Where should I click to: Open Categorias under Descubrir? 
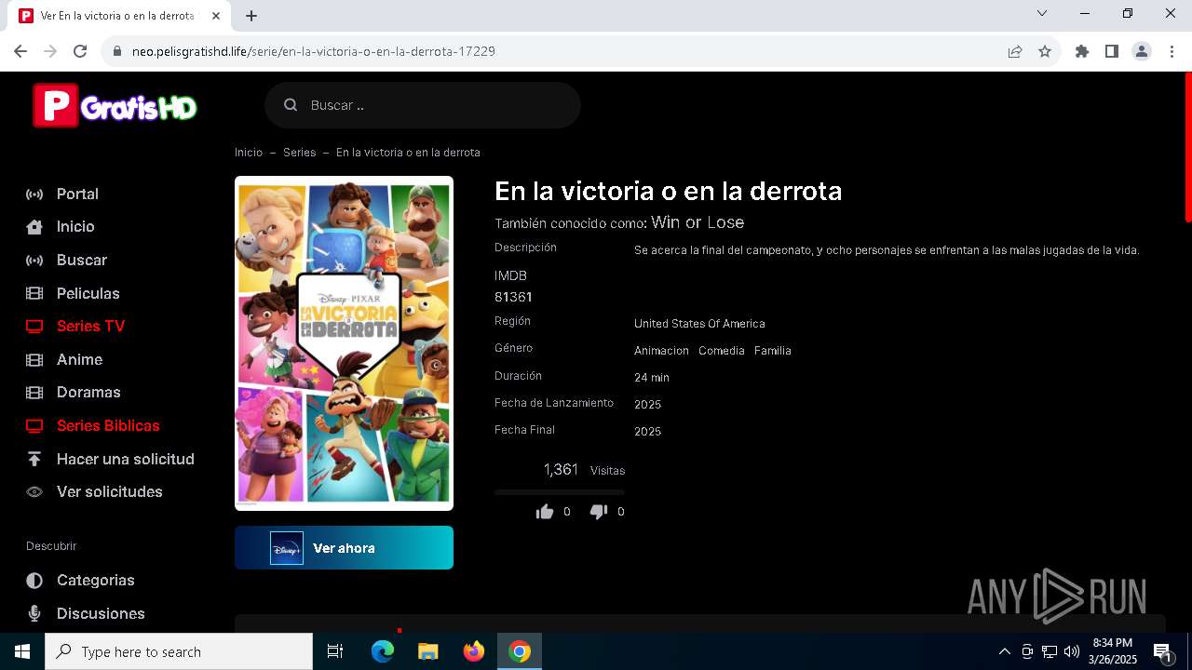click(96, 581)
